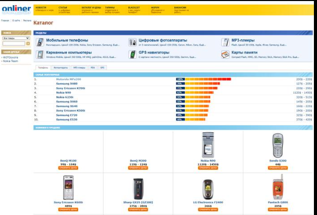Screen dimensions: 317x215
Task: Open the digital cameras category icon
Action: (x=132, y=42)
